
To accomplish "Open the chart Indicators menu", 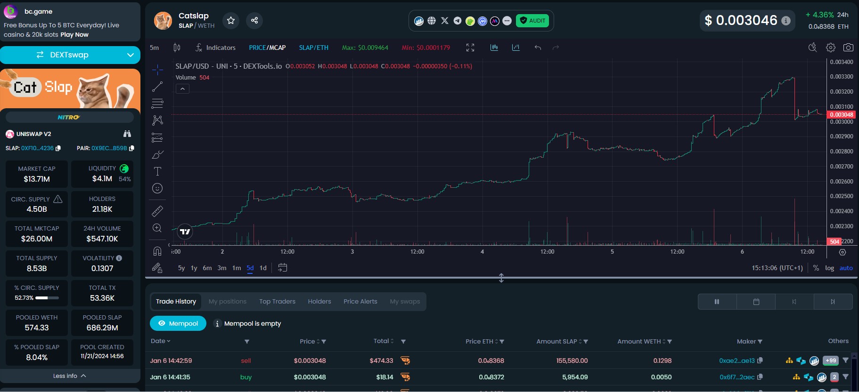I will 215,48.
